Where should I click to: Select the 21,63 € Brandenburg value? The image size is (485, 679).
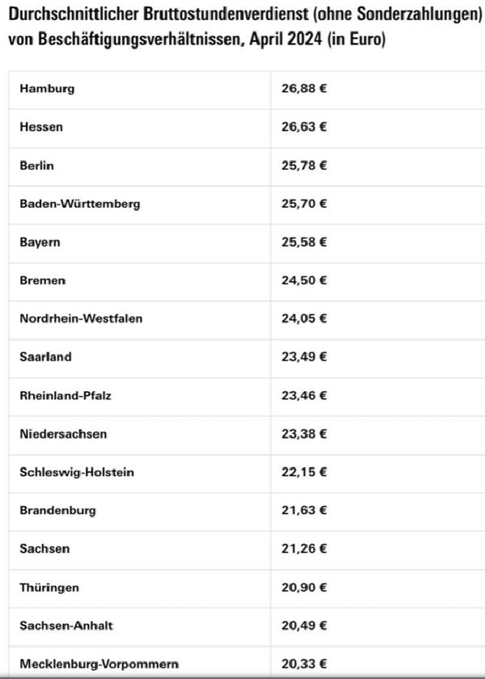304,510
